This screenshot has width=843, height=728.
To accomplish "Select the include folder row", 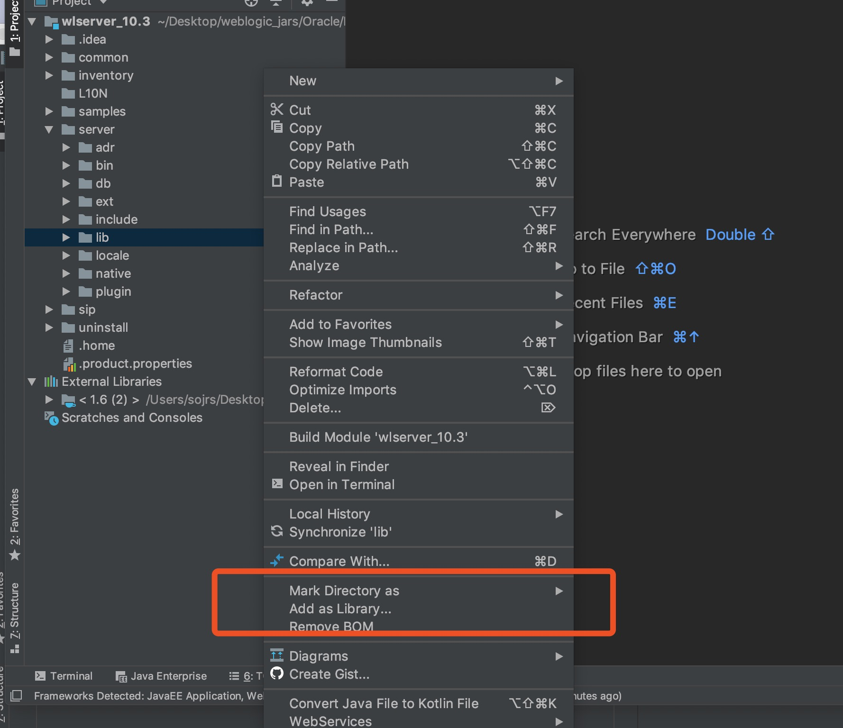I will click(x=144, y=219).
